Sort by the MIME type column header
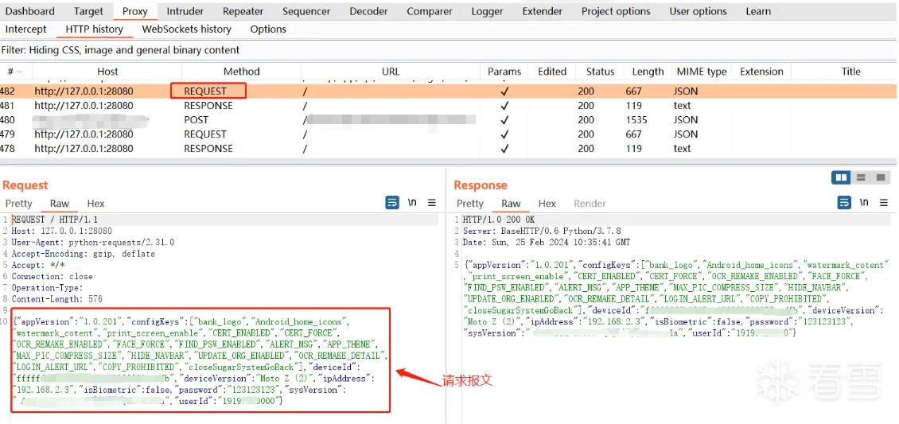 click(x=701, y=72)
